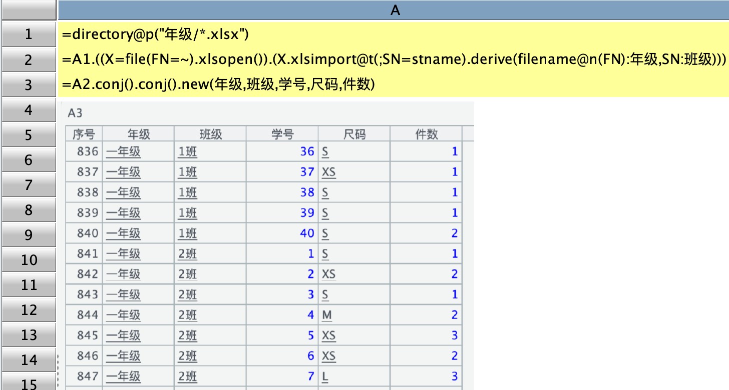Click the A3 result label
Viewport: 729px width, 390px height.
point(75,113)
